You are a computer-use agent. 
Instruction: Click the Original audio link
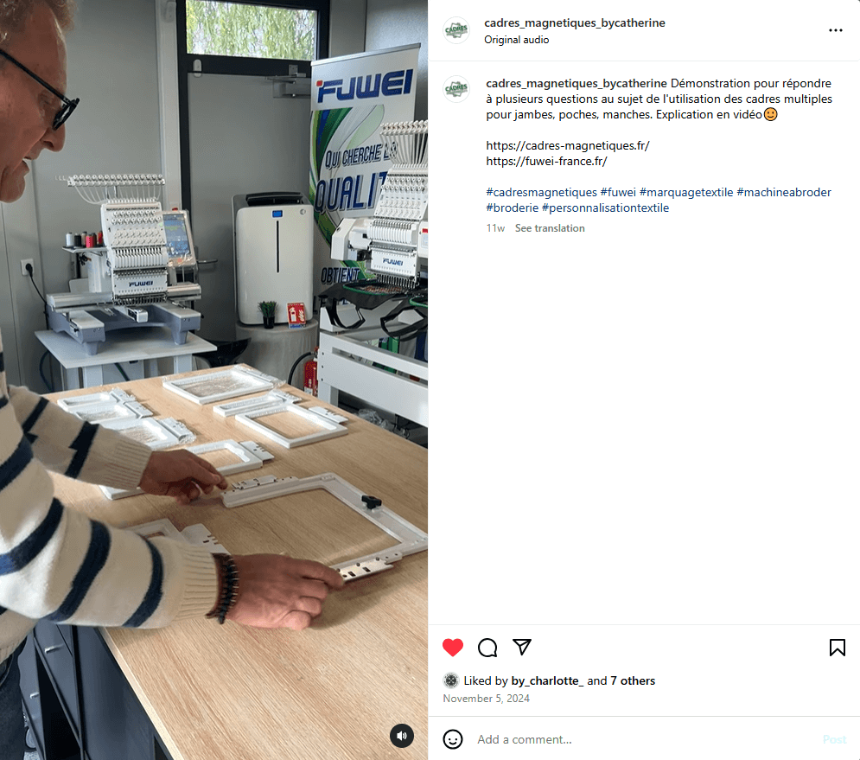tap(516, 40)
